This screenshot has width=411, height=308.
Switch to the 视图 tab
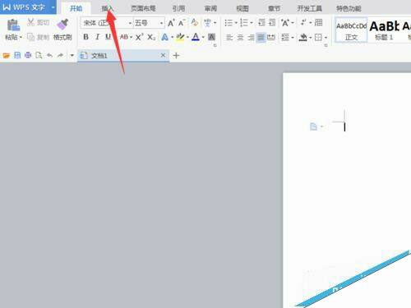(242, 8)
